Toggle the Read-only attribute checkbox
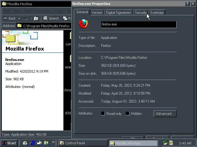The image size is (197, 147). point(103,113)
